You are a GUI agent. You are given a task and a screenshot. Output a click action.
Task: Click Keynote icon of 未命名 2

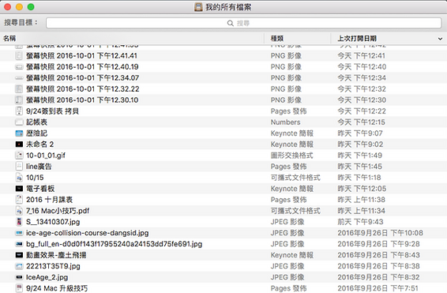19,145
